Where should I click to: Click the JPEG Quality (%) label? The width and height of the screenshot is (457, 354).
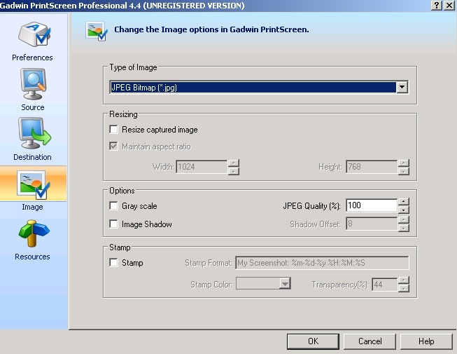[311, 206]
